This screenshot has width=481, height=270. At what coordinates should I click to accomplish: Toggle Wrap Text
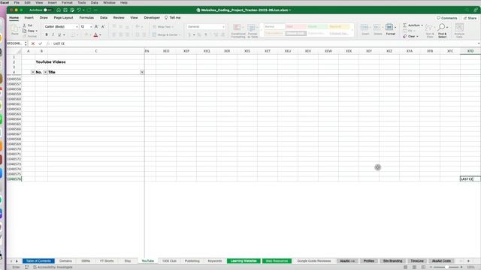click(x=162, y=27)
